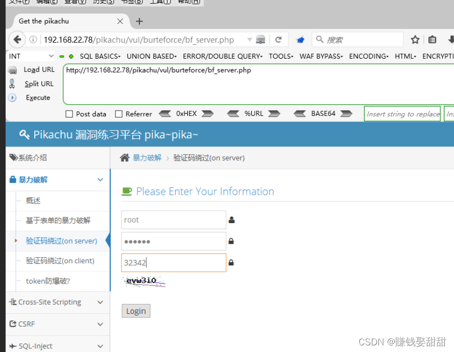Open TOOLS menu in HackBar
The width and height of the screenshot is (454, 352).
281,56
